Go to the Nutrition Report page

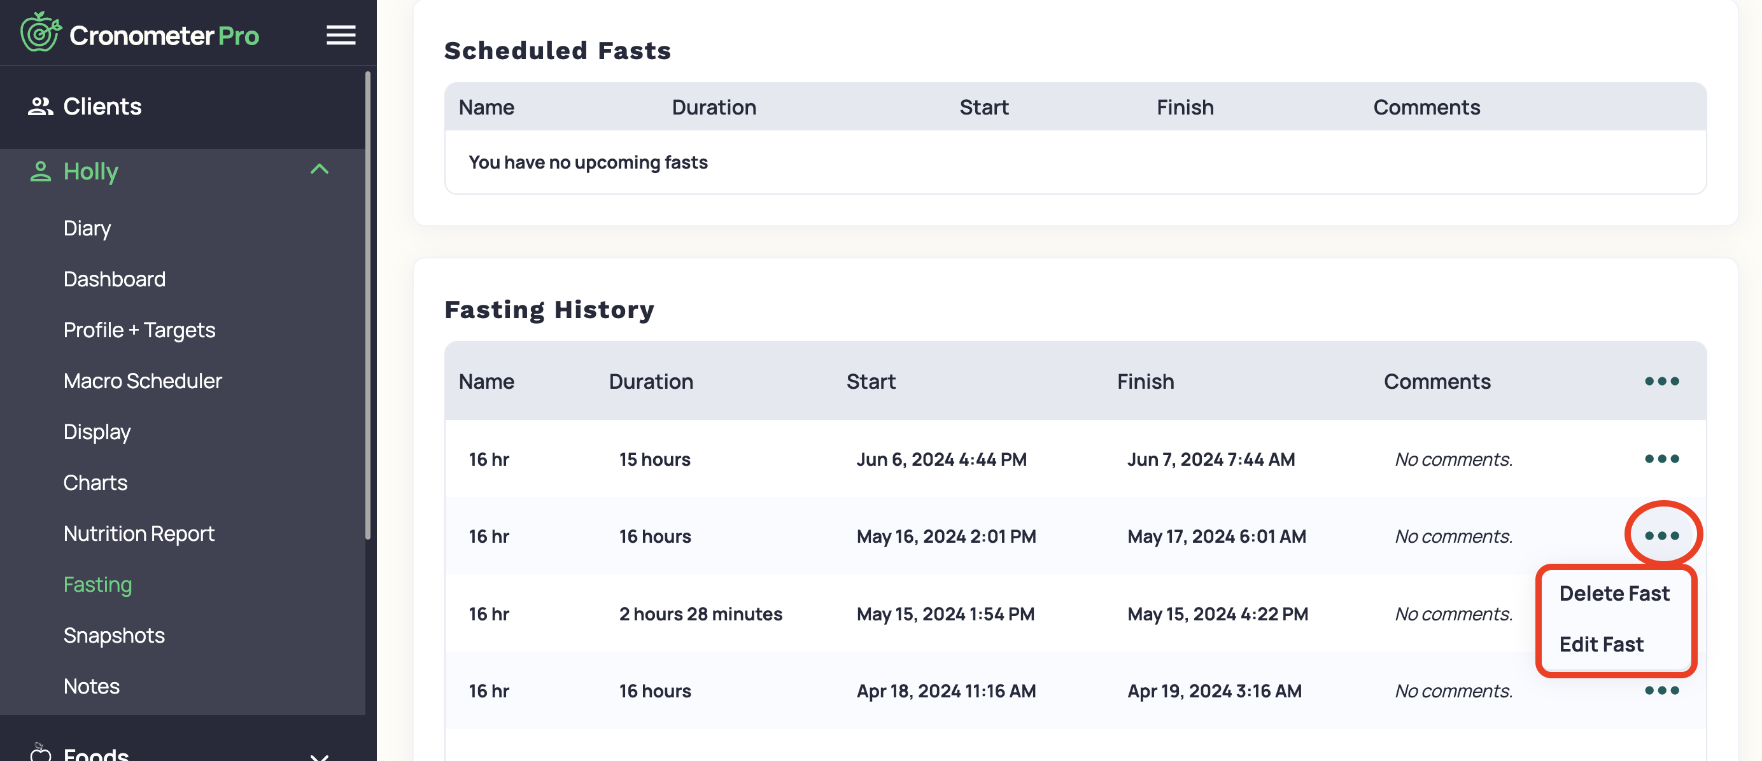(139, 533)
